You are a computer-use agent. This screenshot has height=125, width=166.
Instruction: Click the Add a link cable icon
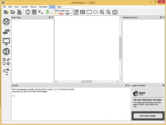tap(6, 72)
